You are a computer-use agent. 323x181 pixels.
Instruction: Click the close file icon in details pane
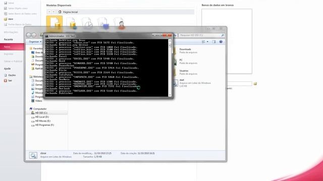33,155
